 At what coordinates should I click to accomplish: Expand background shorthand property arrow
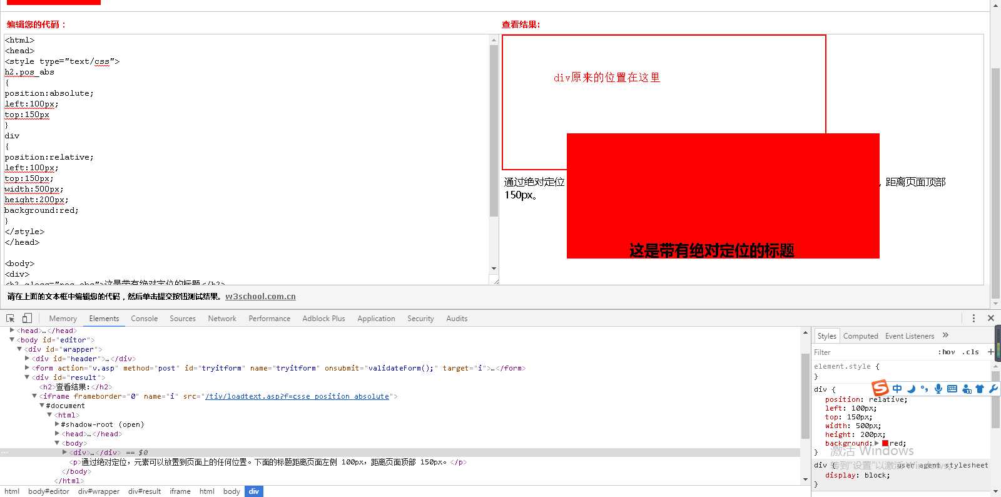[877, 443]
